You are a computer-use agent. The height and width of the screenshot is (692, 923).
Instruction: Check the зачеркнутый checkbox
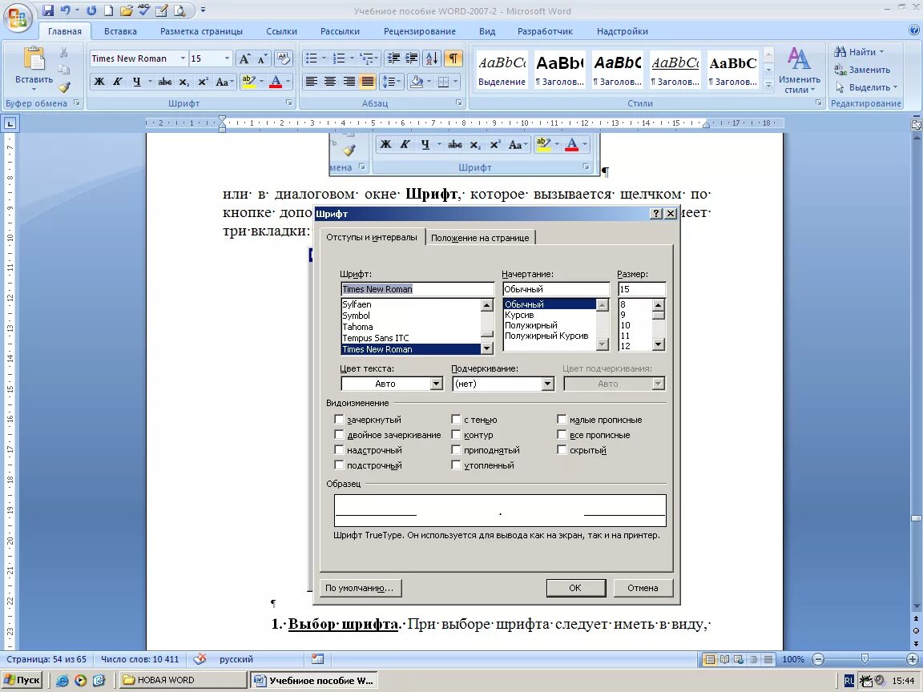(x=339, y=420)
